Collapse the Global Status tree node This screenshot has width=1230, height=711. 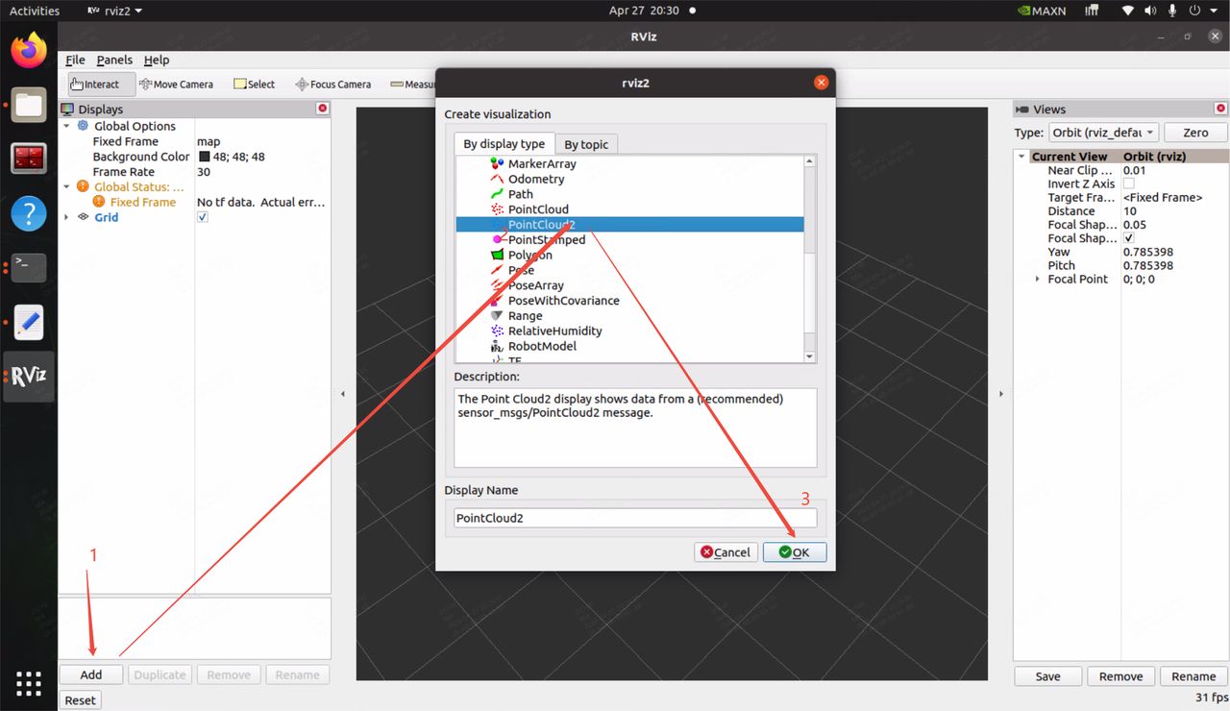66,186
